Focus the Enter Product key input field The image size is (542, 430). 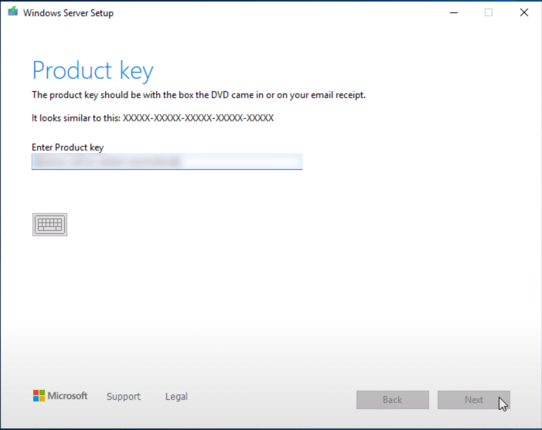240,161
